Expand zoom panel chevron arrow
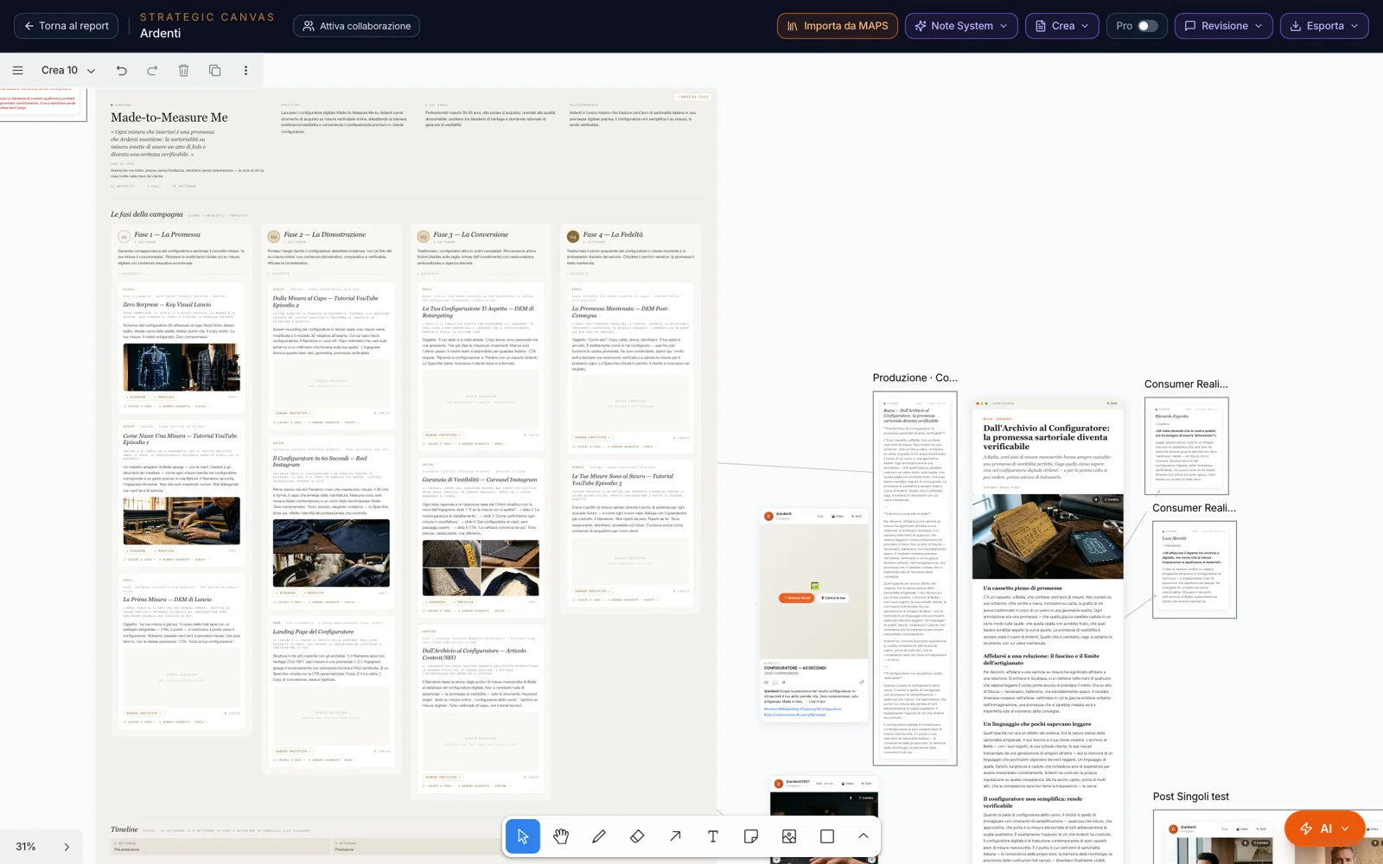1383x864 pixels. point(67,847)
